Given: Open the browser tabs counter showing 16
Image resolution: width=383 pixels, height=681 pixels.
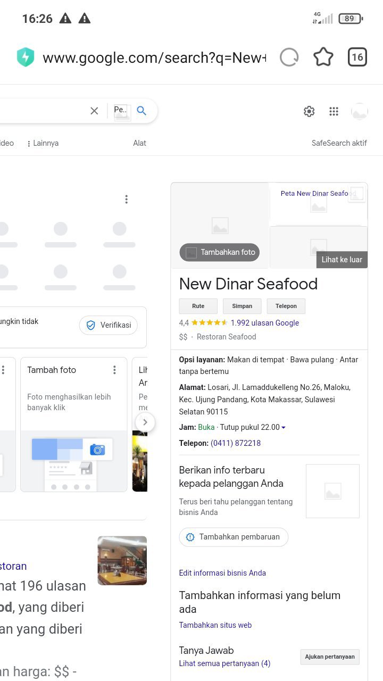Looking at the screenshot, I should pyautogui.click(x=357, y=57).
